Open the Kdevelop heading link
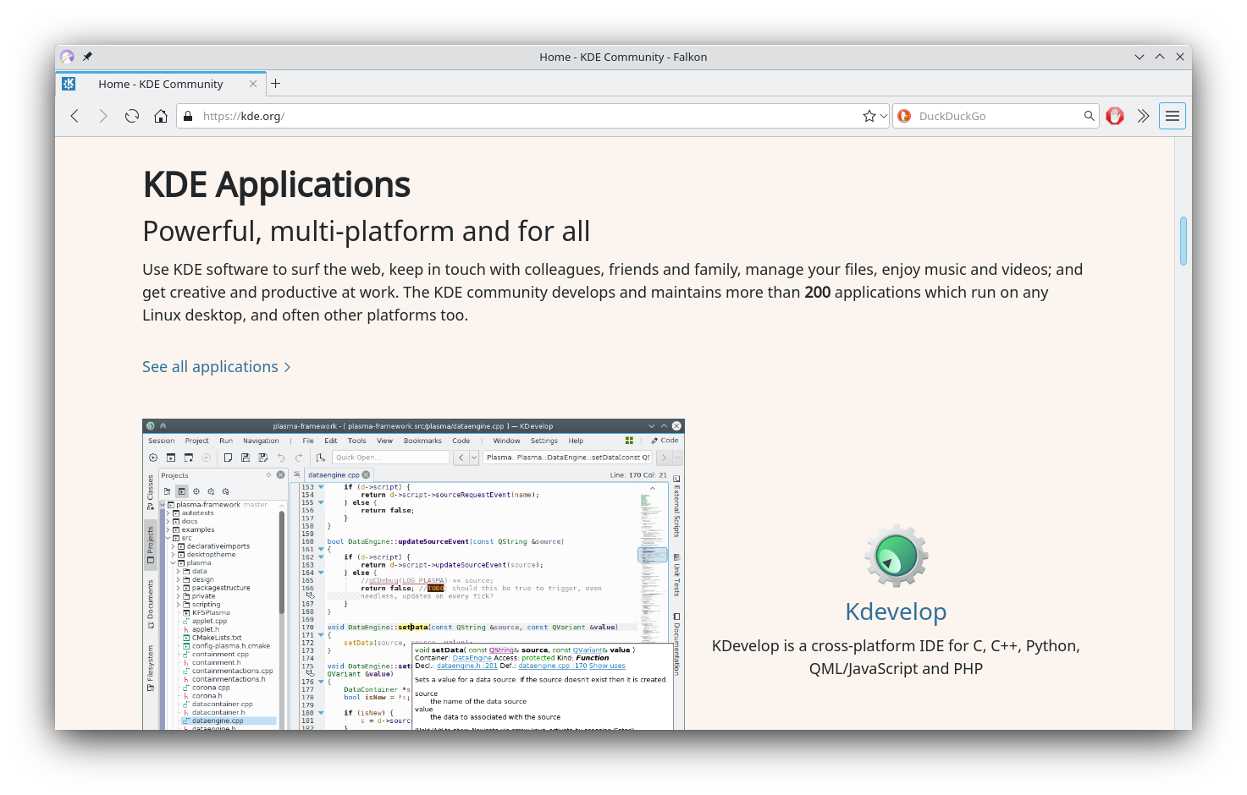 click(896, 611)
